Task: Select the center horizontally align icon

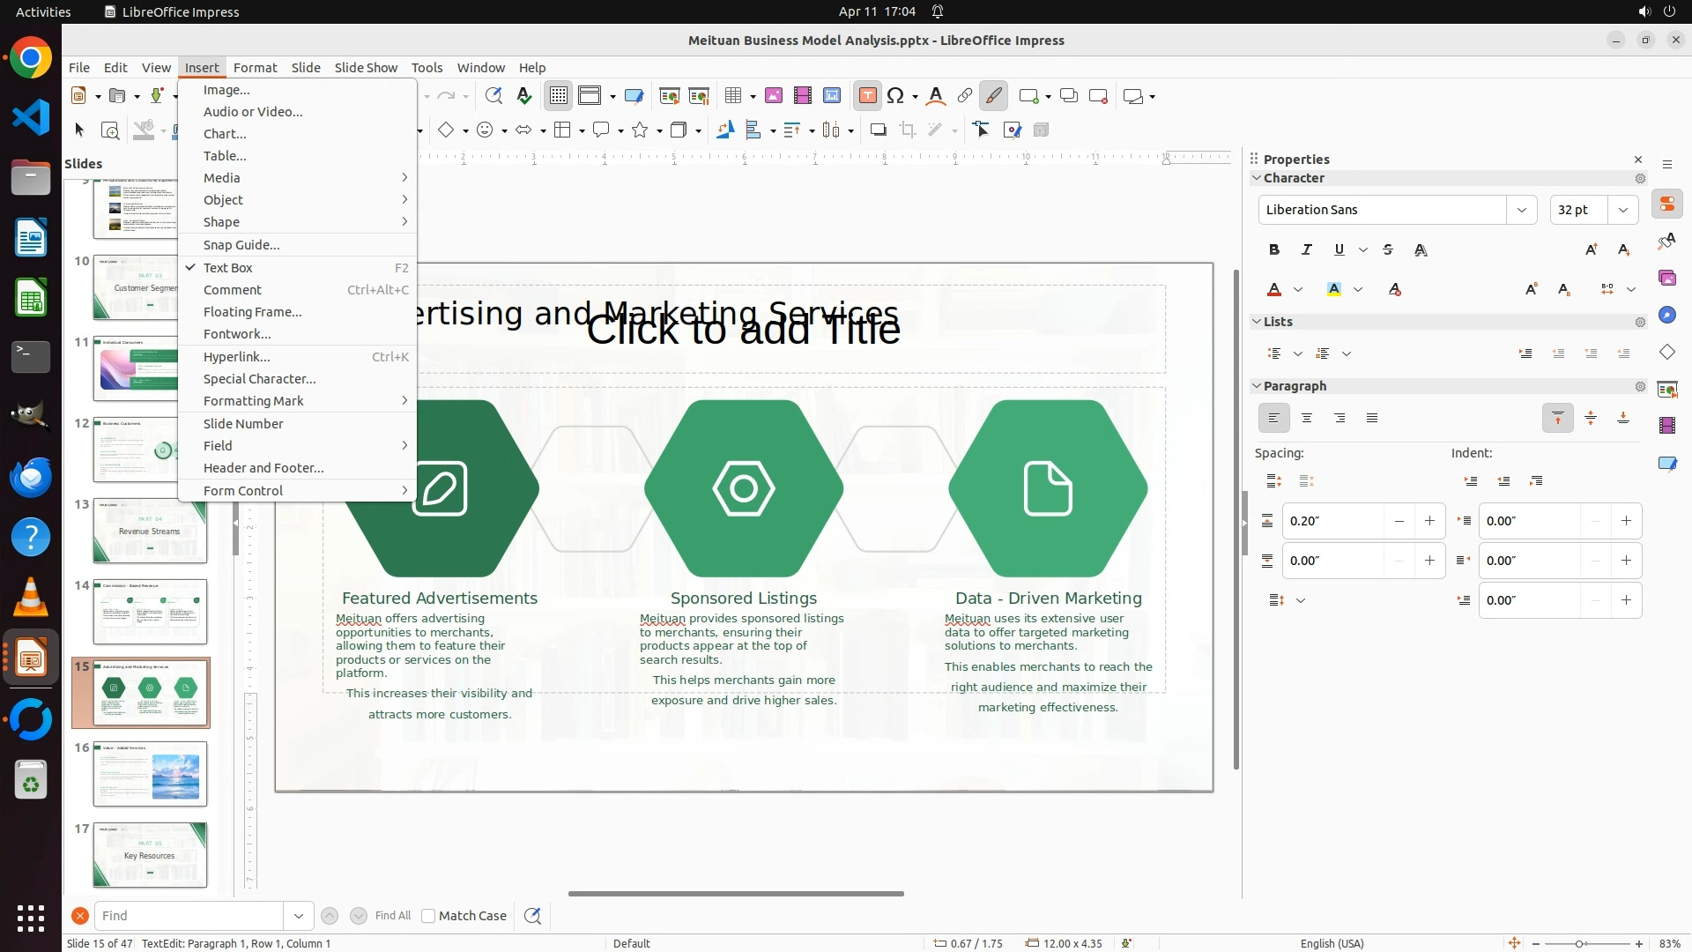Action: [x=1307, y=418]
